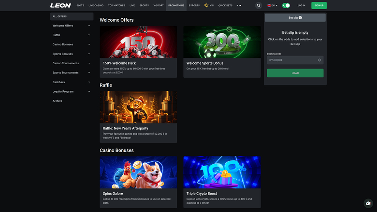Screen dimensions: 377x212
Task: Click the green Sign Up button
Action: click(319, 5)
